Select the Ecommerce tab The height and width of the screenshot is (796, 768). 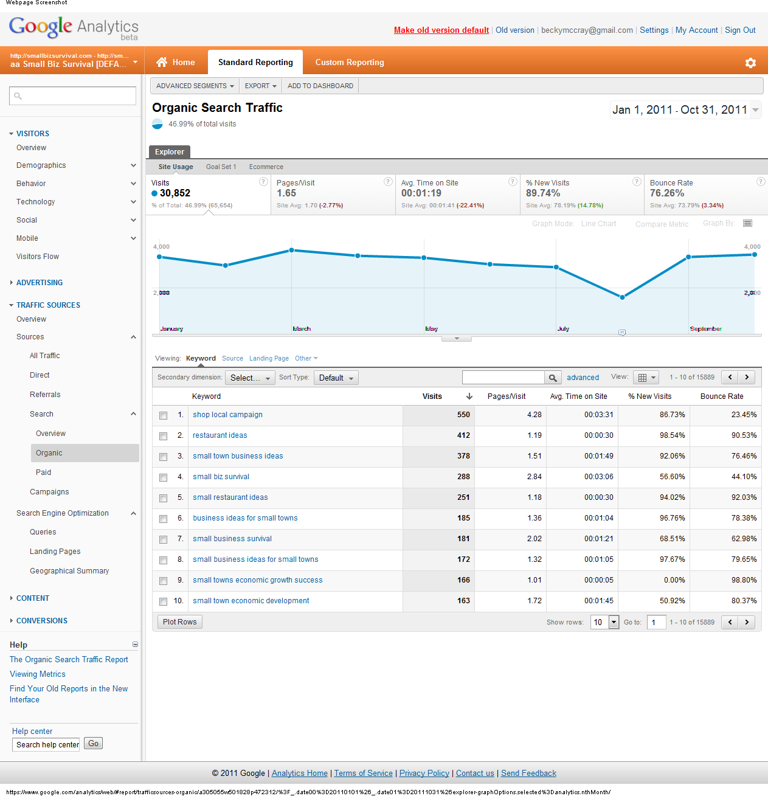(266, 167)
